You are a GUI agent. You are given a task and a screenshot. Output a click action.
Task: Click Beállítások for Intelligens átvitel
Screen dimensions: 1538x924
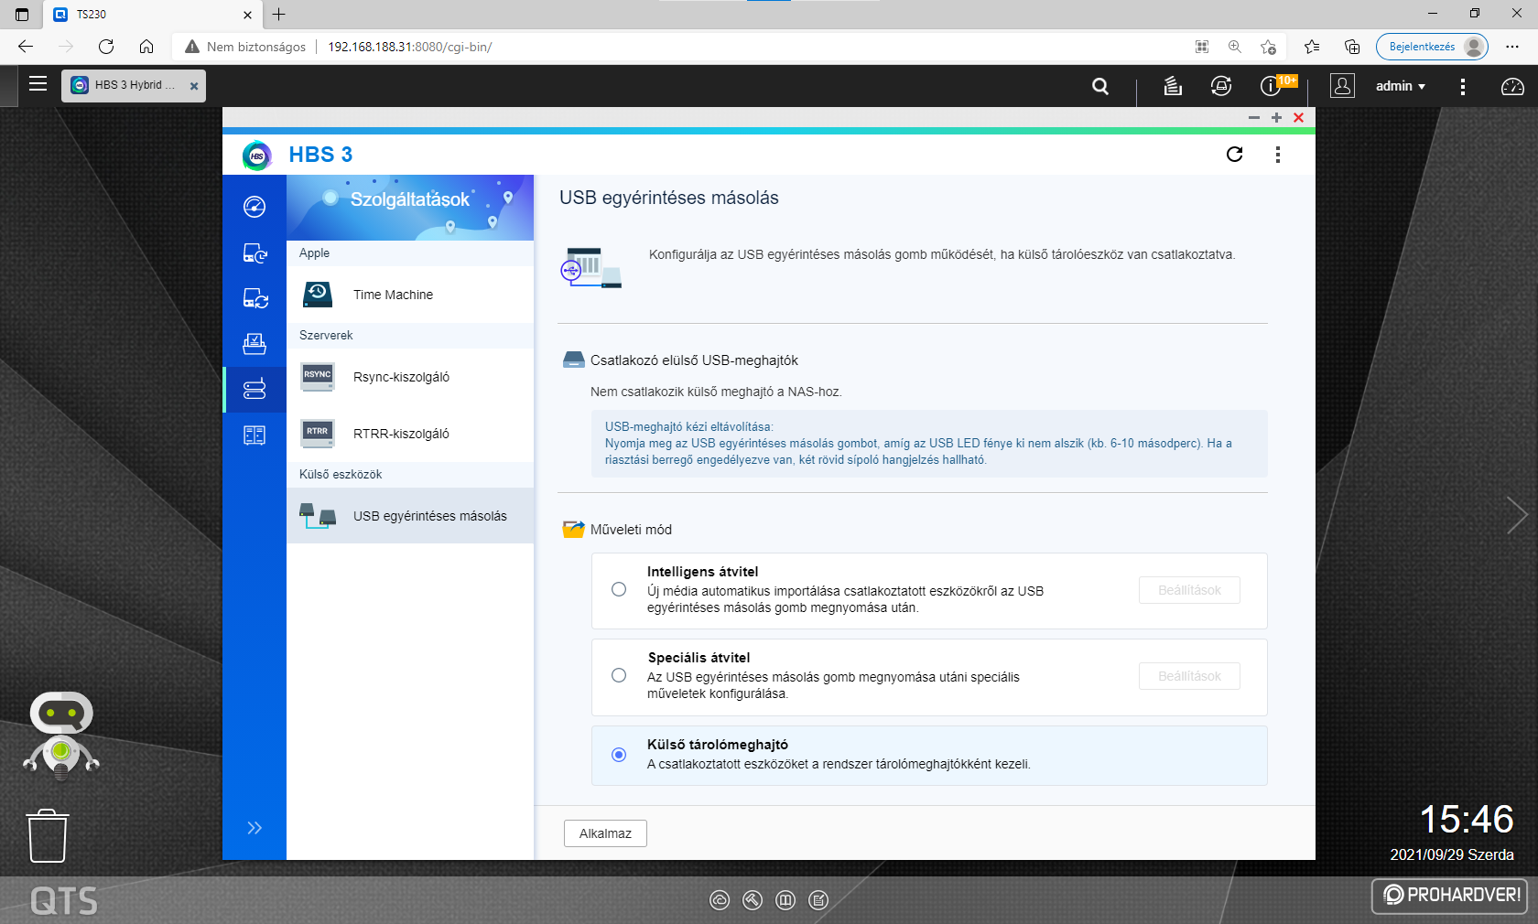(x=1189, y=590)
